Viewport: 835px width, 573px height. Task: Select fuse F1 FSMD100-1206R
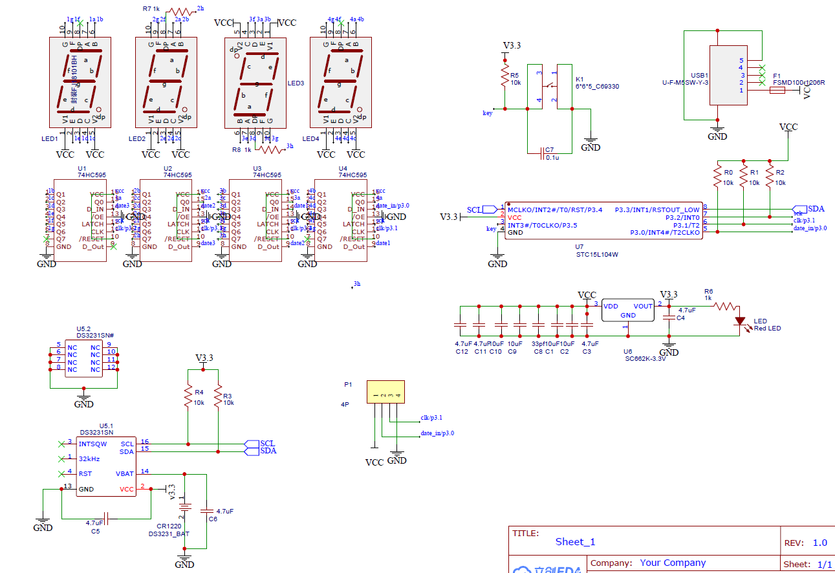[777, 91]
